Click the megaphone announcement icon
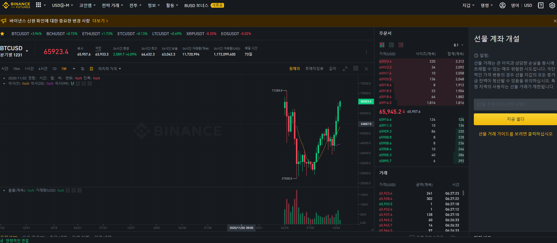Viewport: 557px width, 243px height. (x=4, y=21)
